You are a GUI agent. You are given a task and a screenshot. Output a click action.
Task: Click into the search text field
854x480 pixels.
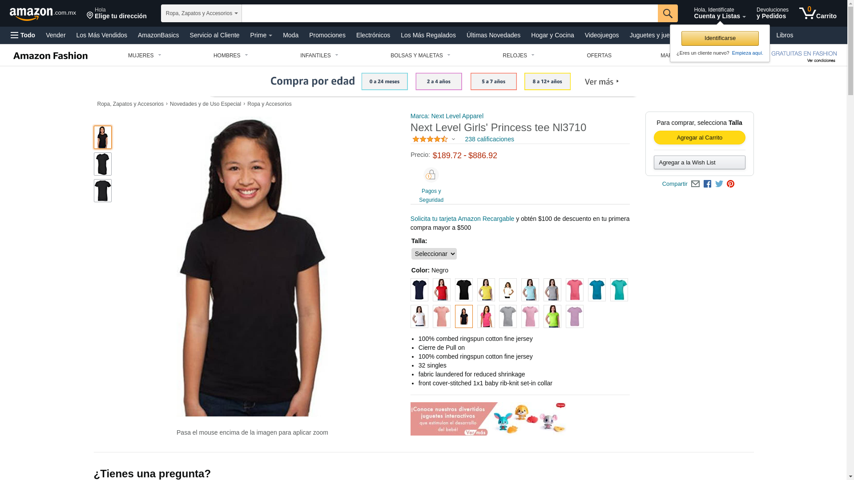coord(450,13)
